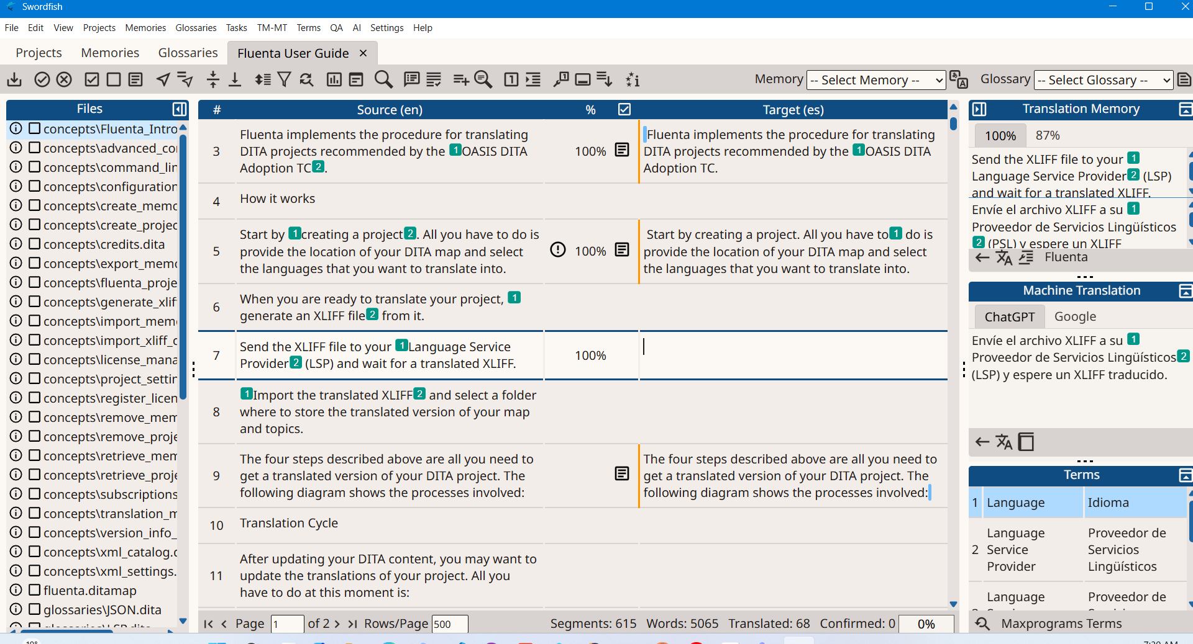
Task: Switch to the Memories tab
Action: coord(110,53)
